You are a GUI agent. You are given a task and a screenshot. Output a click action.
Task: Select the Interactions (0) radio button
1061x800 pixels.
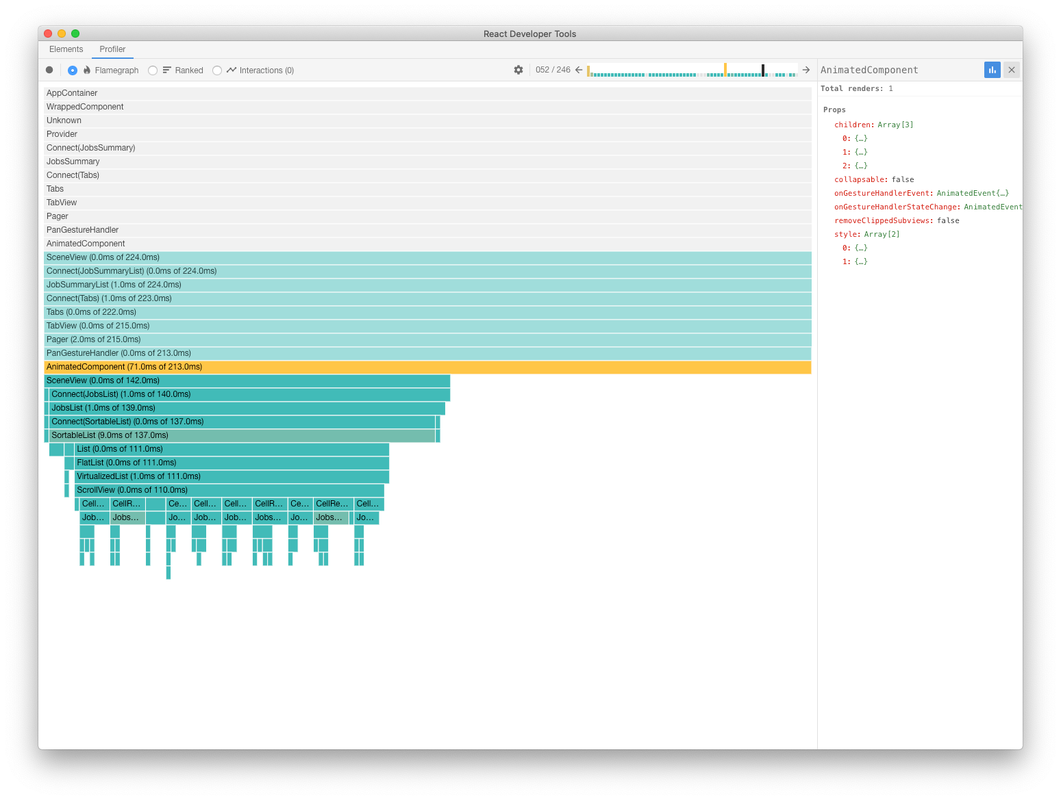216,70
